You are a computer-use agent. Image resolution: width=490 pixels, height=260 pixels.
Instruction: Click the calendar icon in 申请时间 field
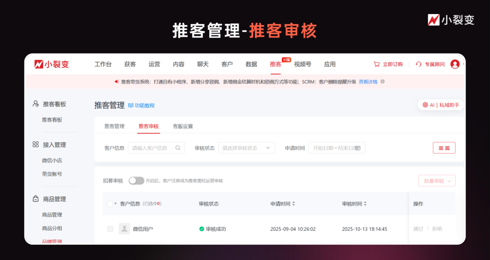[x=358, y=148]
